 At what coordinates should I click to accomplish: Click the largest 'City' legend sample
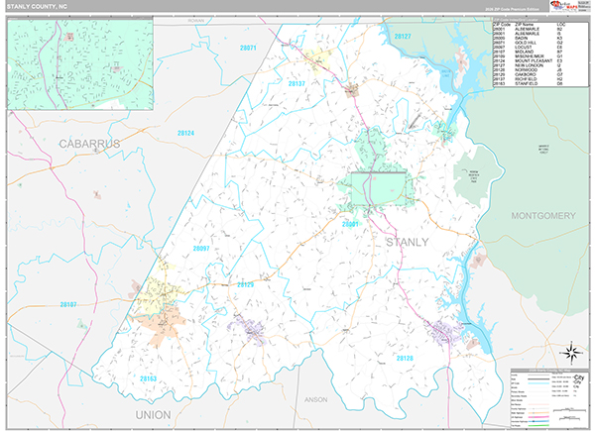(x=579, y=377)
